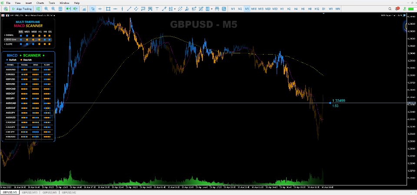
Task: Open the objects list icon
Action: [x=170, y=9]
